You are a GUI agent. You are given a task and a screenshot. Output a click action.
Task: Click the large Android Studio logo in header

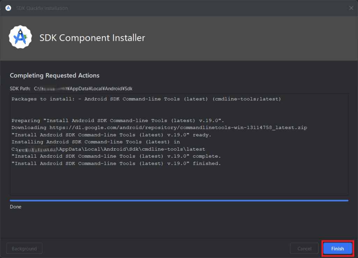tap(20, 37)
